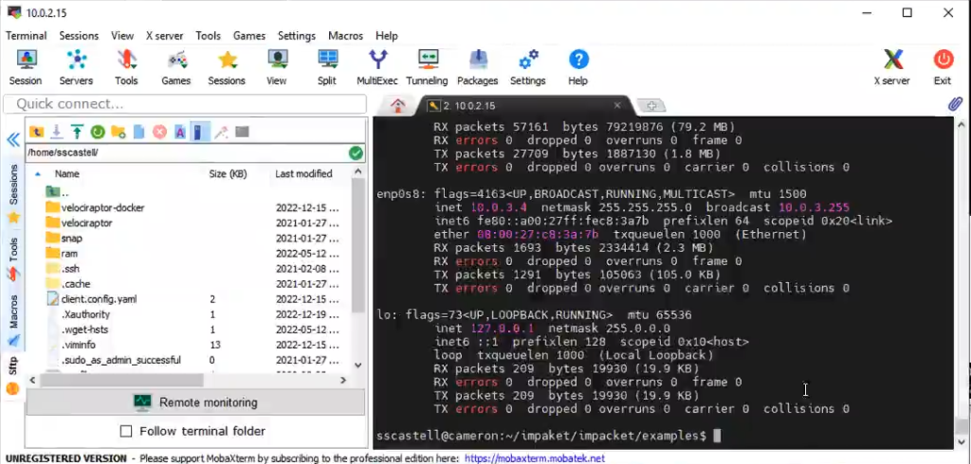This screenshot has width=971, height=464.
Task: Click the paperclip attach icon
Action: click(956, 104)
